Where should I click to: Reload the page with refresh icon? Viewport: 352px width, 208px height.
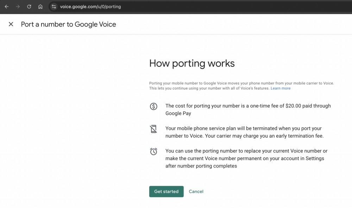[29, 6]
